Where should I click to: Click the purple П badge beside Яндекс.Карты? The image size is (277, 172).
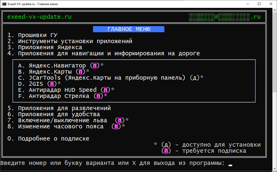(x=81, y=72)
